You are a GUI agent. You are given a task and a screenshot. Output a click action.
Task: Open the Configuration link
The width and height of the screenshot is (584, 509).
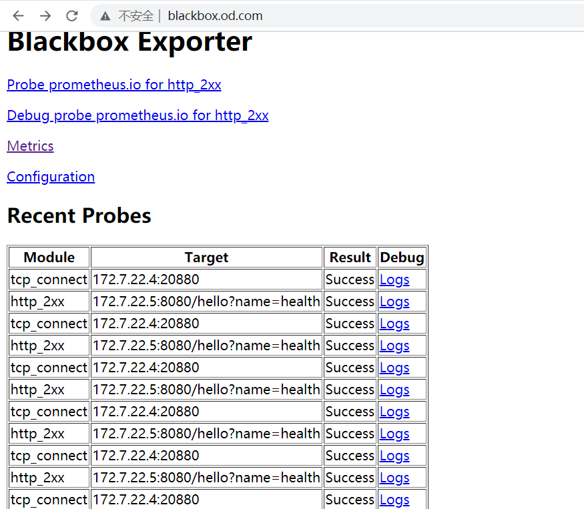[51, 177]
